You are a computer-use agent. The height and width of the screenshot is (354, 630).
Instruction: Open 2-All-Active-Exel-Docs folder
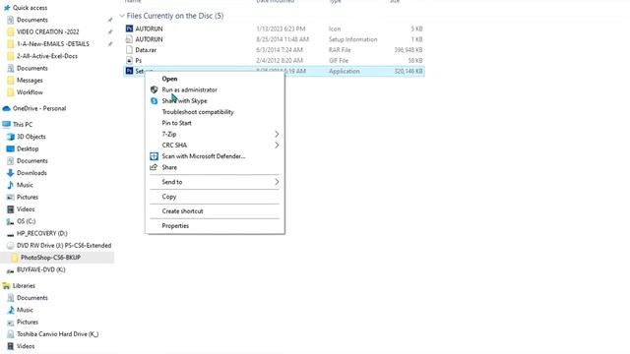(x=47, y=56)
